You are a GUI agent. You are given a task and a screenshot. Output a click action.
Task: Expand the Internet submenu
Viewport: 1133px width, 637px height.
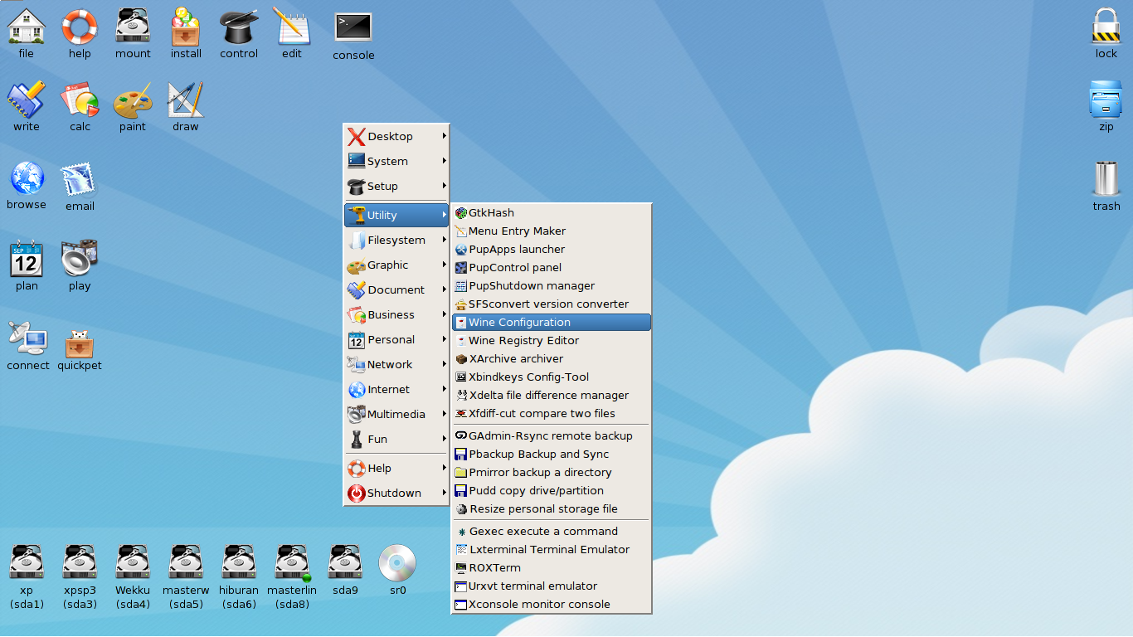coord(396,390)
